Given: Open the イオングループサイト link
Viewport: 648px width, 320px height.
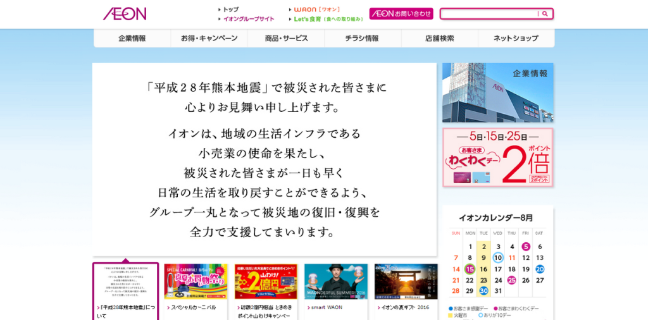Looking at the screenshot, I should (248, 19).
